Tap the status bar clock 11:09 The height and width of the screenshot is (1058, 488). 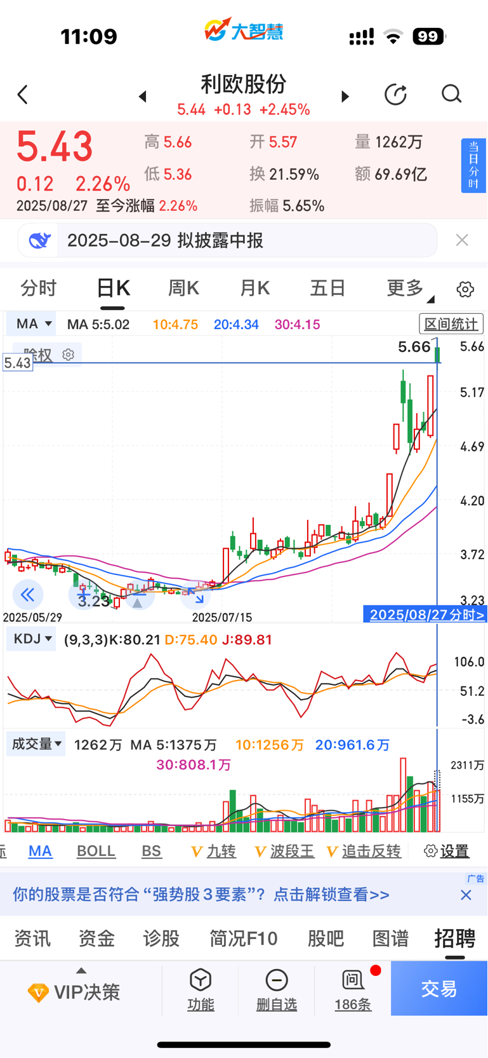tap(89, 36)
